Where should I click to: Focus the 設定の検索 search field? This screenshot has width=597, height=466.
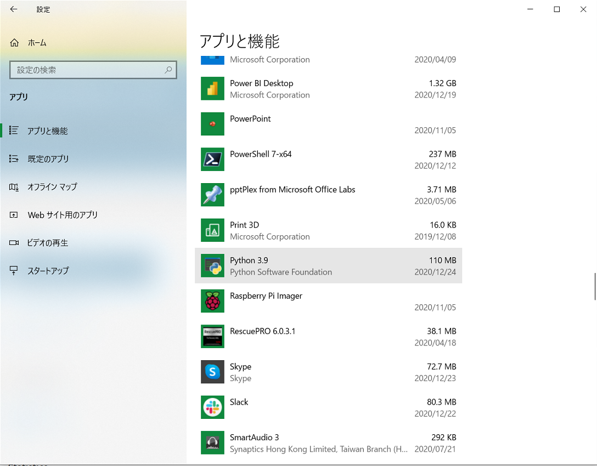click(93, 70)
